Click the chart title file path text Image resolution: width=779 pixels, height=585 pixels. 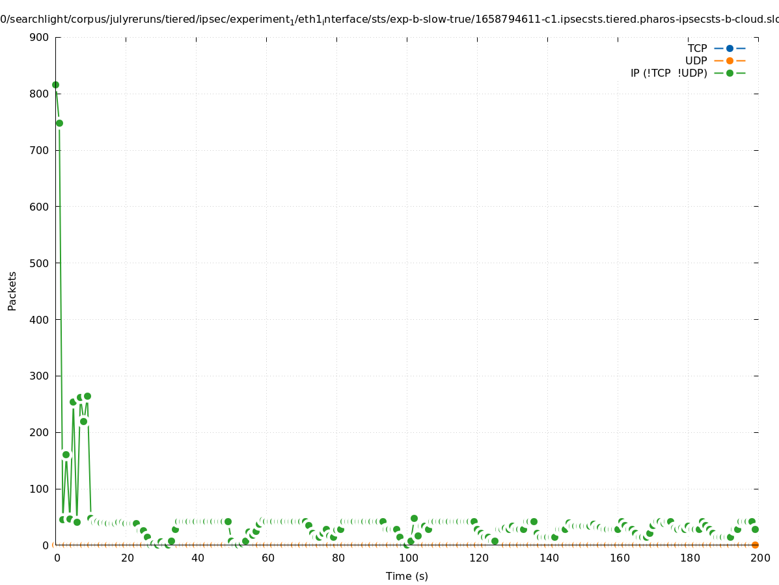[x=389, y=19]
